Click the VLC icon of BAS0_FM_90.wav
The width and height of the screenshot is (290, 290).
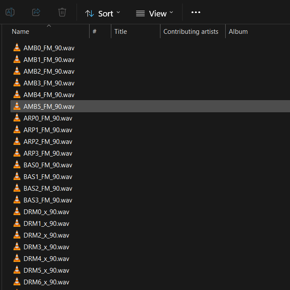pyautogui.click(x=17, y=164)
